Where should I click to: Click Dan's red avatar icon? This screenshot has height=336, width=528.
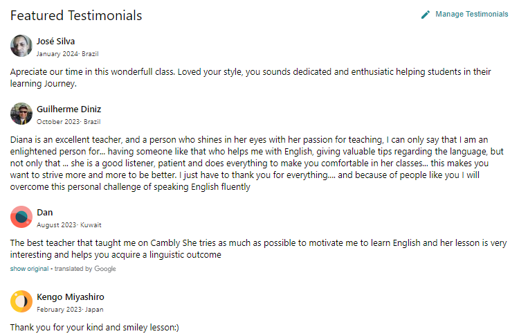point(21,218)
